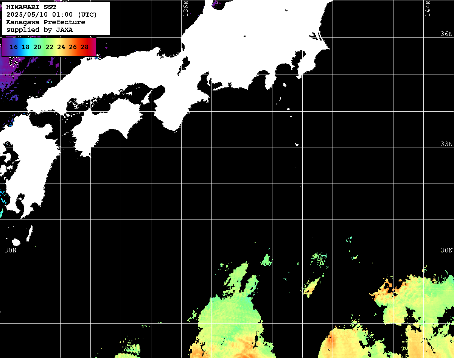Click the 28 value on temperature scale
The image size is (454, 358).
(85, 47)
